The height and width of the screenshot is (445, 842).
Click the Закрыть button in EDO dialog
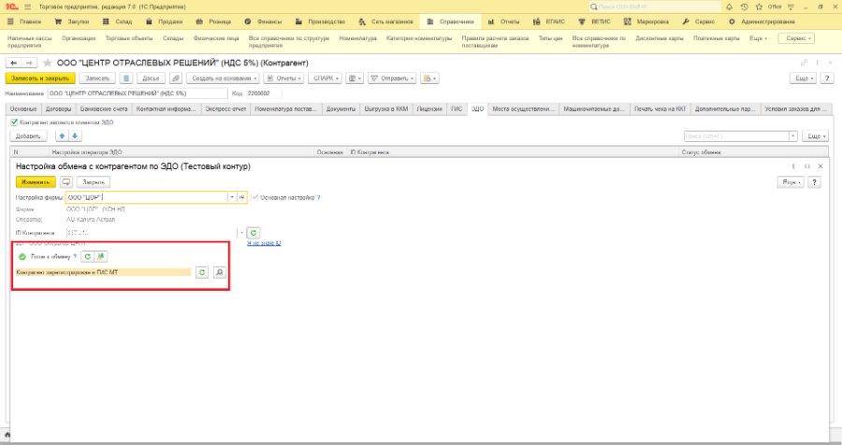point(94,182)
